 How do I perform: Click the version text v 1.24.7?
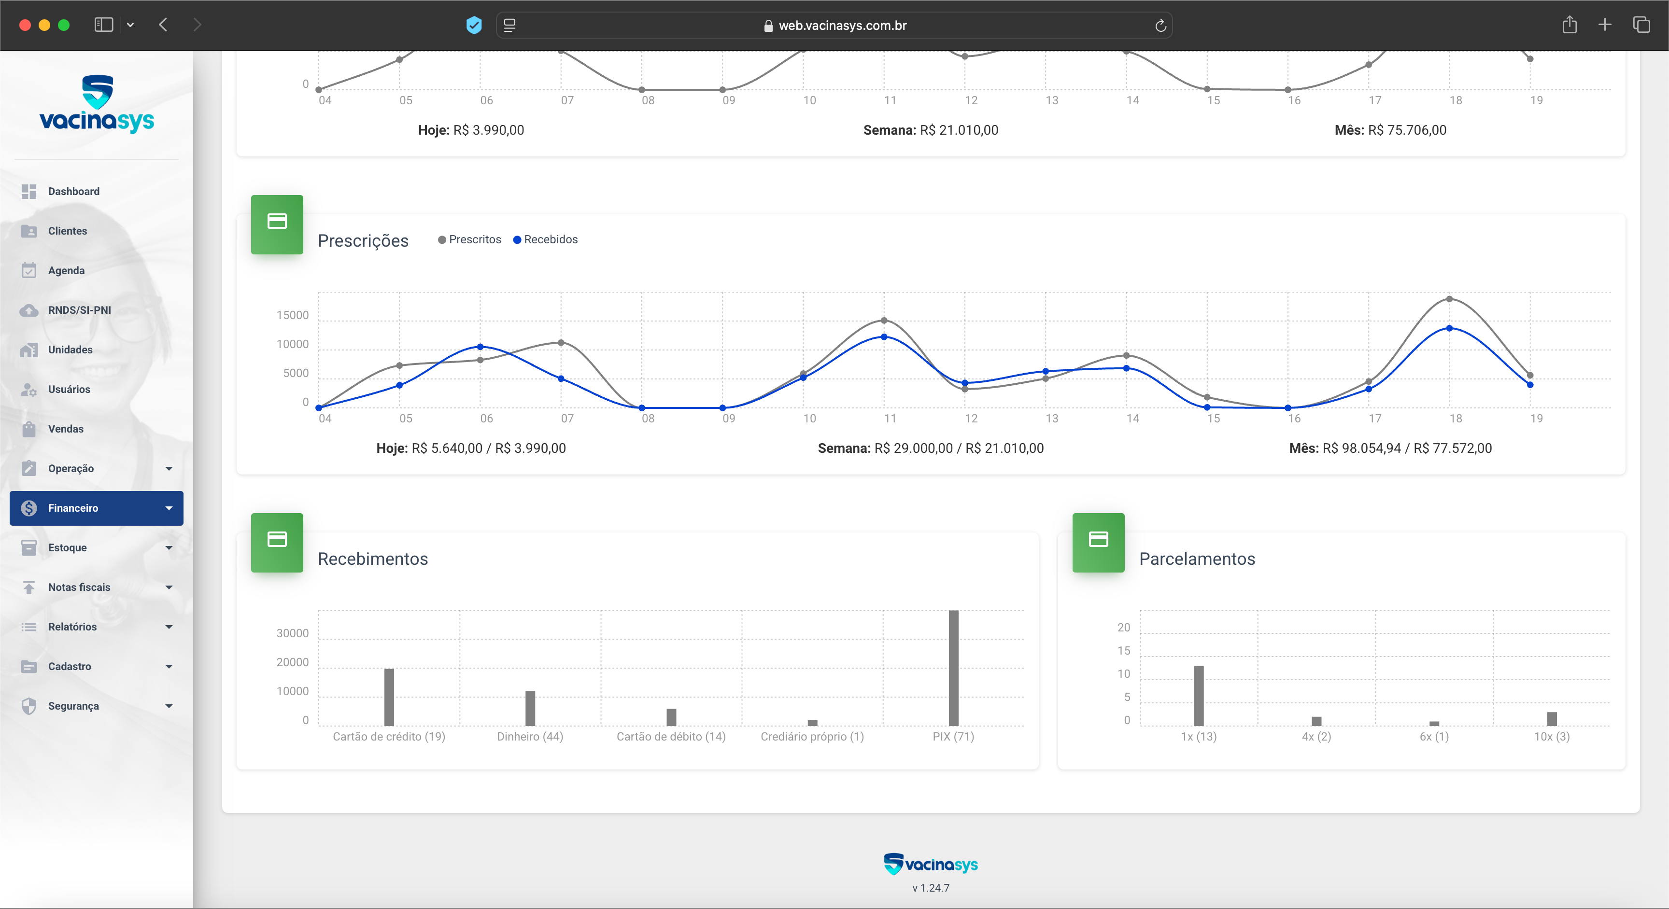931,888
